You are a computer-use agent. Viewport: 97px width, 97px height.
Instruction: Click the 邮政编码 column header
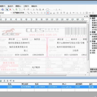point(82,84)
